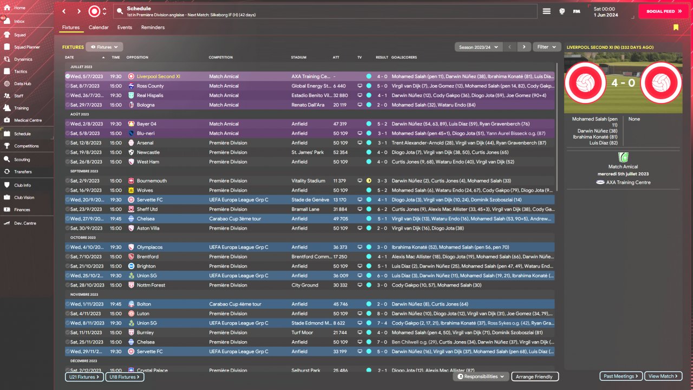The image size is (693, 390).
Task: Click the search magnifier icon
Action: tap(120, 11)
